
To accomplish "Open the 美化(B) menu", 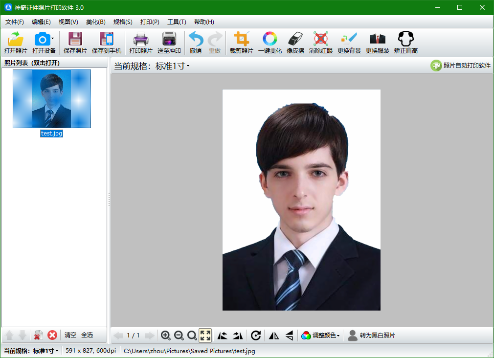I will coord(95,22).
